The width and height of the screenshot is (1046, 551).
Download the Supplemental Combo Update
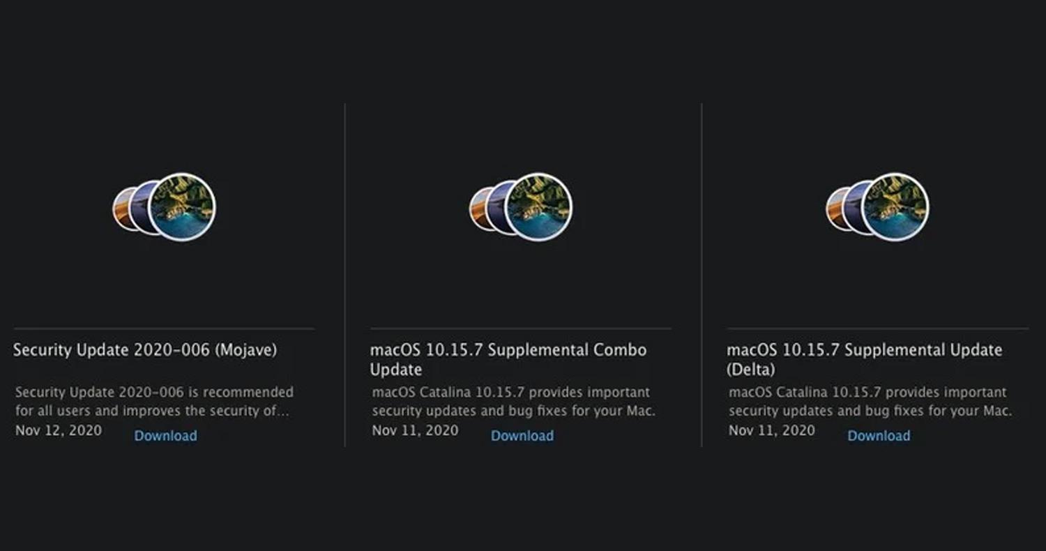pyautogui.click(x=522, y=436)
